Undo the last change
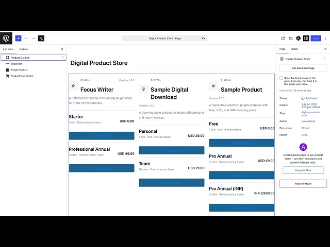Viewport: 330px width, 247px height. 26,38
